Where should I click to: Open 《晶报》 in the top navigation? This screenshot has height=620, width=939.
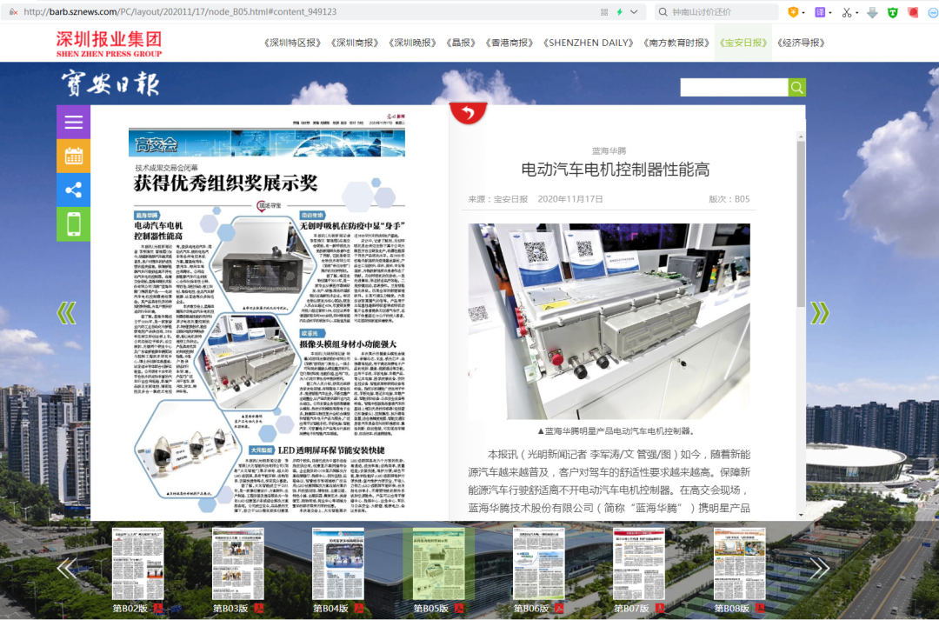[461, 43]
